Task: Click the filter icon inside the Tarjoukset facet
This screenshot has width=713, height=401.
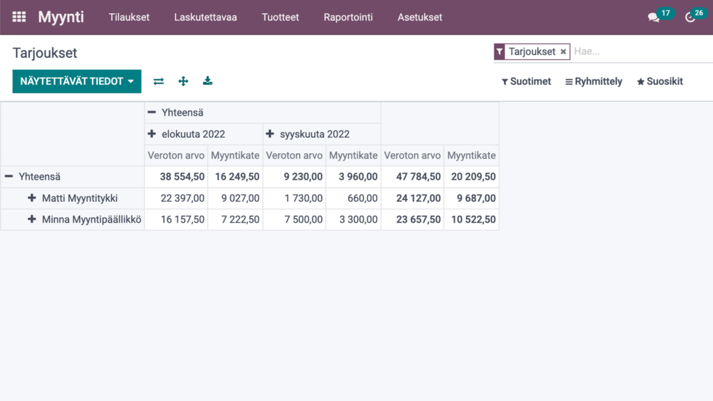Action: tap(500, 52)
